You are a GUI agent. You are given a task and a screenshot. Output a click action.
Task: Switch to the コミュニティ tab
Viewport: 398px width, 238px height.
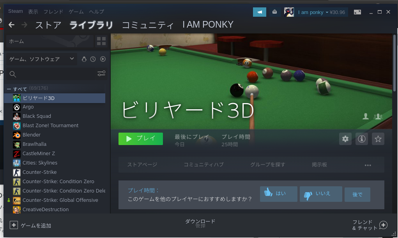click(148, 25)
